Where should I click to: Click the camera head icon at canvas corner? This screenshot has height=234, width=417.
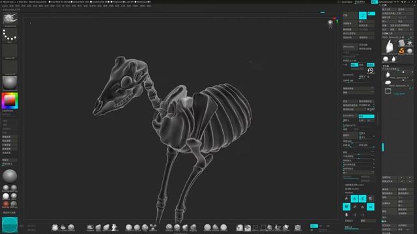point(330,23)
